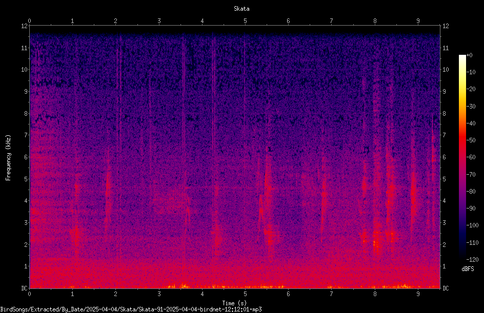484x313 pixels.
Task: Click the 'Time (s)' axis label
Action: click(x=234, y=303)
